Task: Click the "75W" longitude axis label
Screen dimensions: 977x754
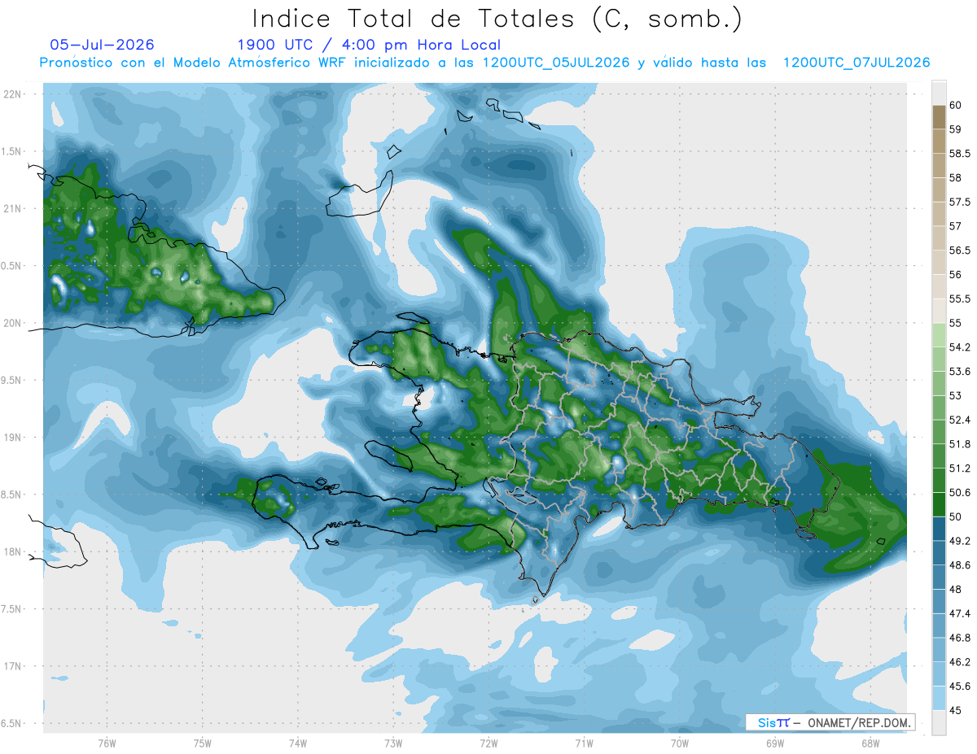Action: click(203, 743)
